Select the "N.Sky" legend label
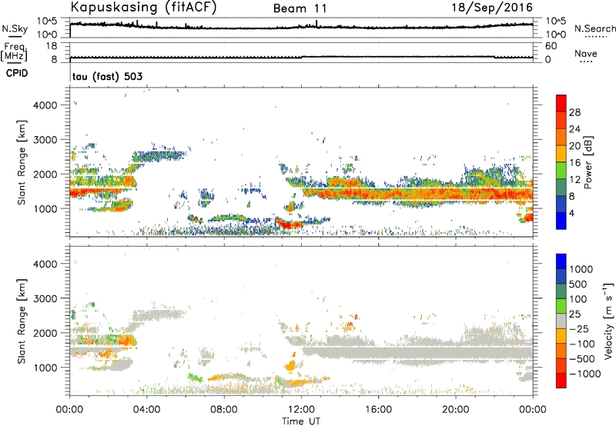Screen dimensions: 616x426 point(15,28)
